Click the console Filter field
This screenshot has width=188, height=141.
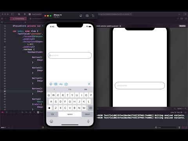pos(166,127)
